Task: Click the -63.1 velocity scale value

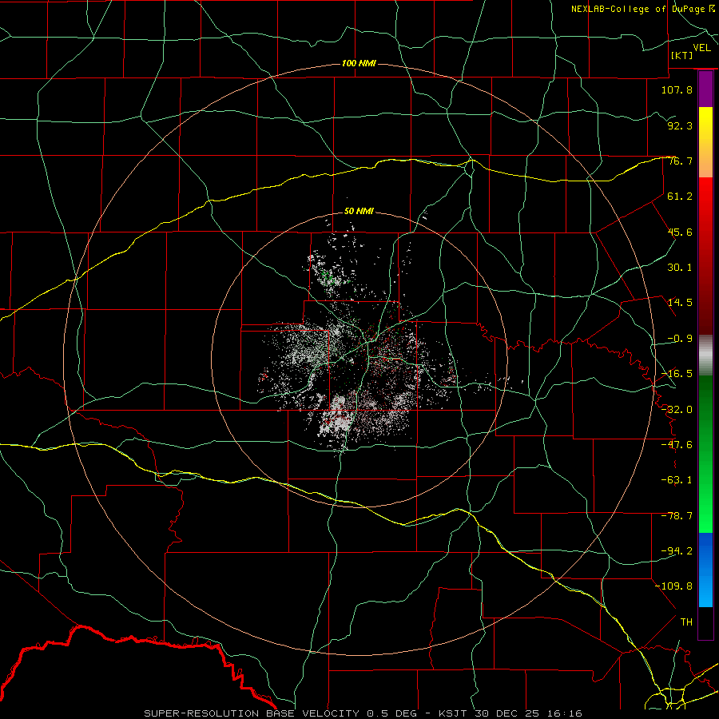Action: [677, 480]
